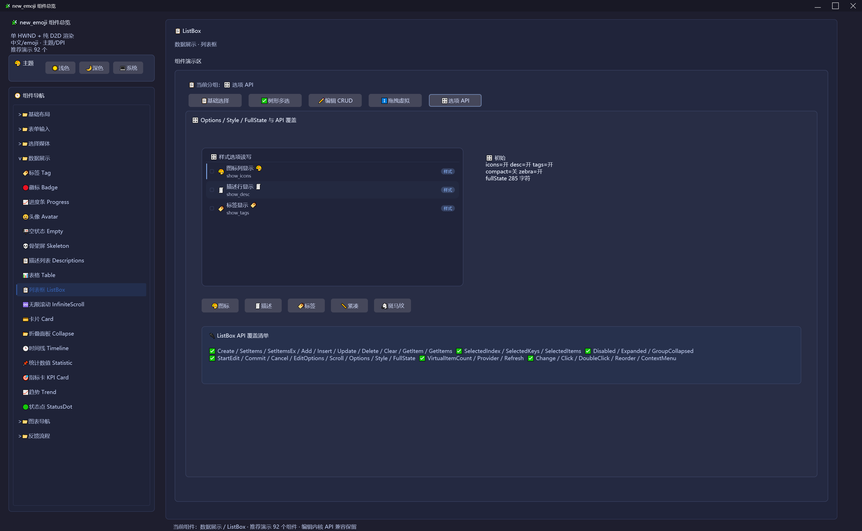Switch to the 编辑 CRUD tab
862x531 pixels.
[335, 101]
